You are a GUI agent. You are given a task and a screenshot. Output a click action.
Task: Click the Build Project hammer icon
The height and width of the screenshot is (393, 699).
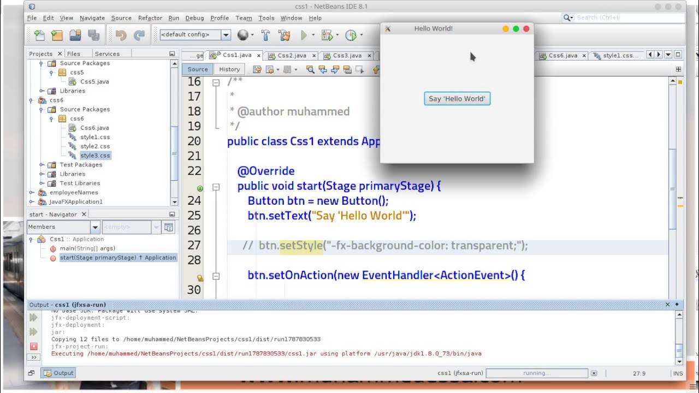pyautogui.click(x=265, y=35)
